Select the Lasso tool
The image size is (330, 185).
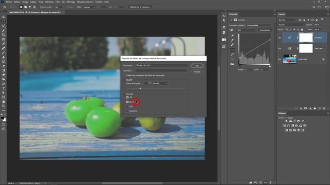coord(4,26)
